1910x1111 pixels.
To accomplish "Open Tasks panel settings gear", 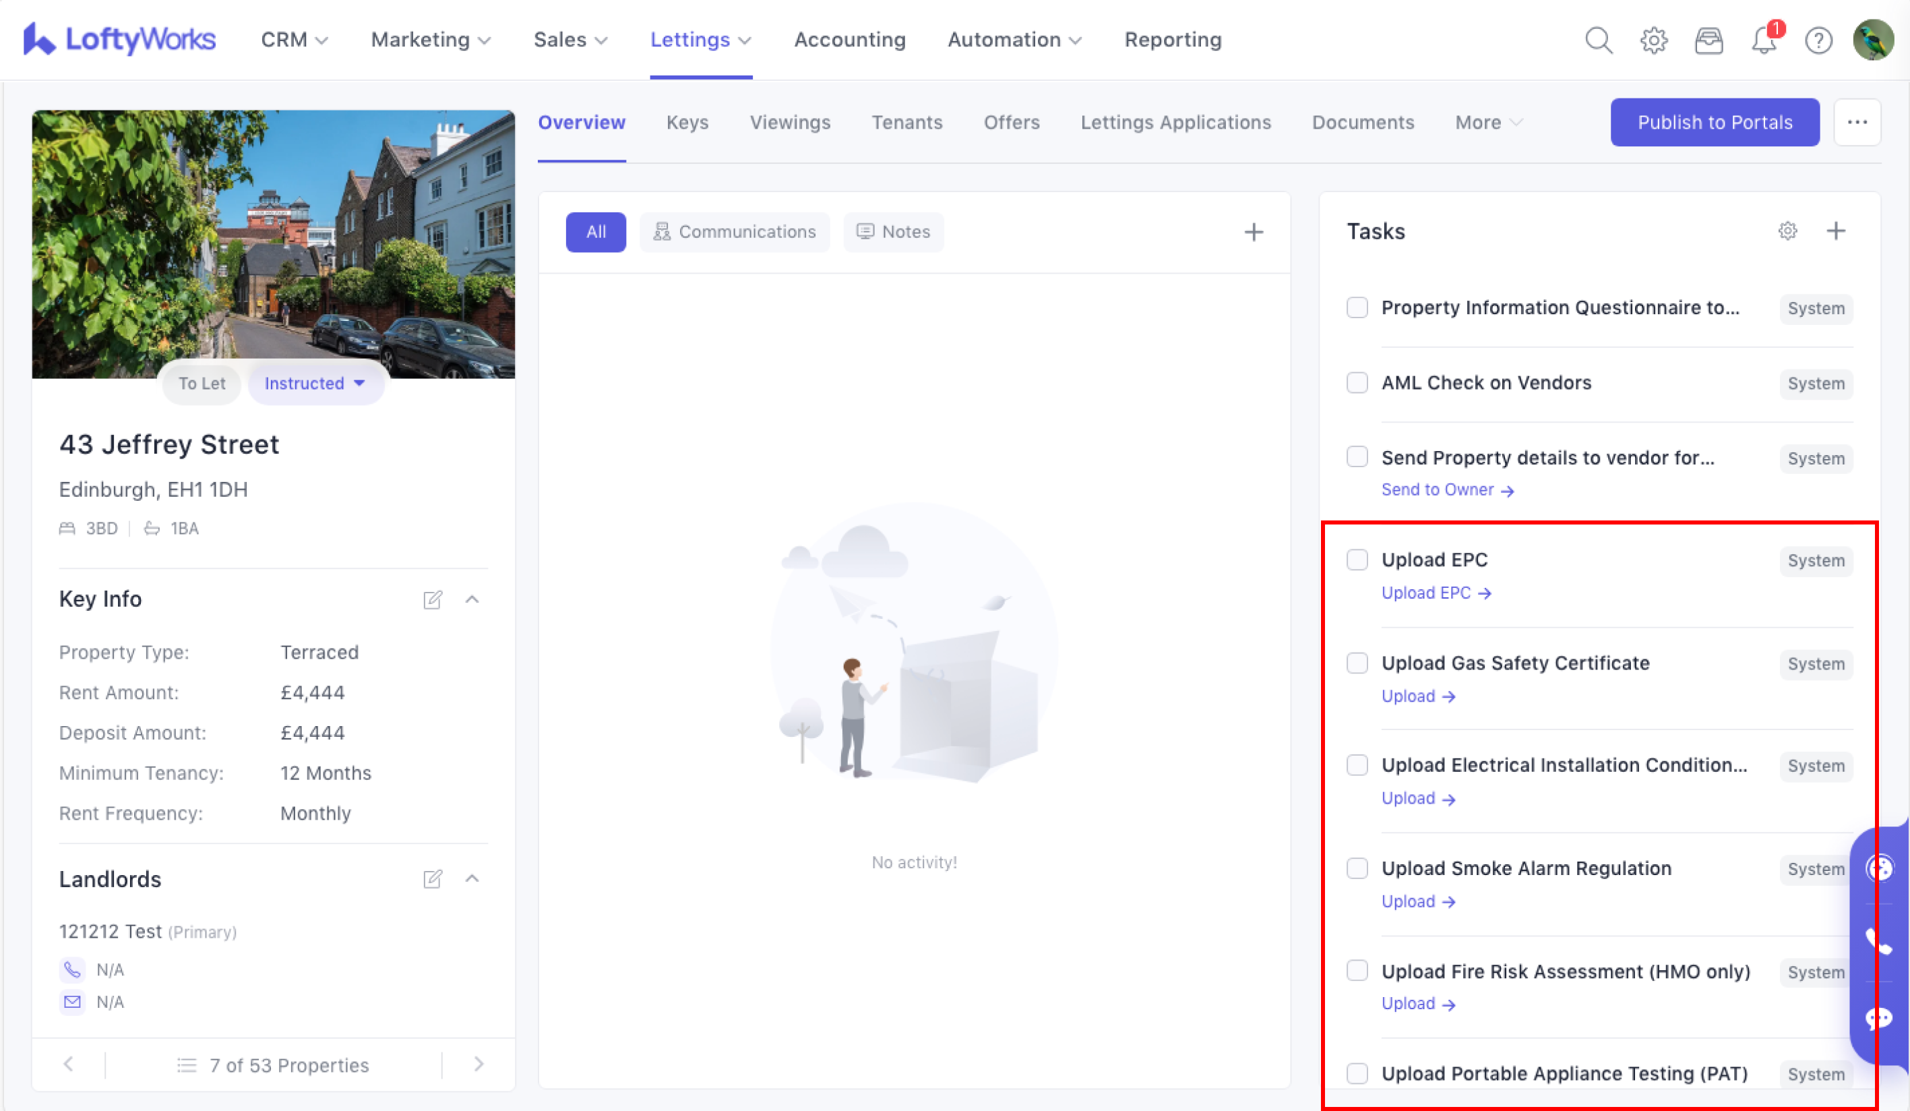I will point(1787,231).
